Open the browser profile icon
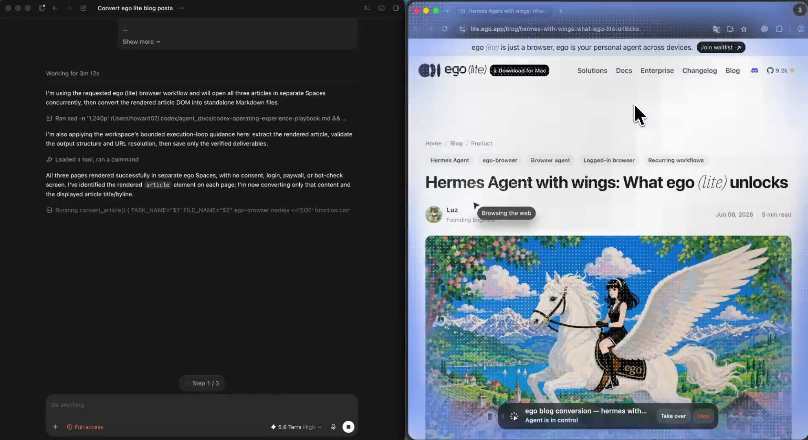This screenshot has width=808, height=440. 801,29
